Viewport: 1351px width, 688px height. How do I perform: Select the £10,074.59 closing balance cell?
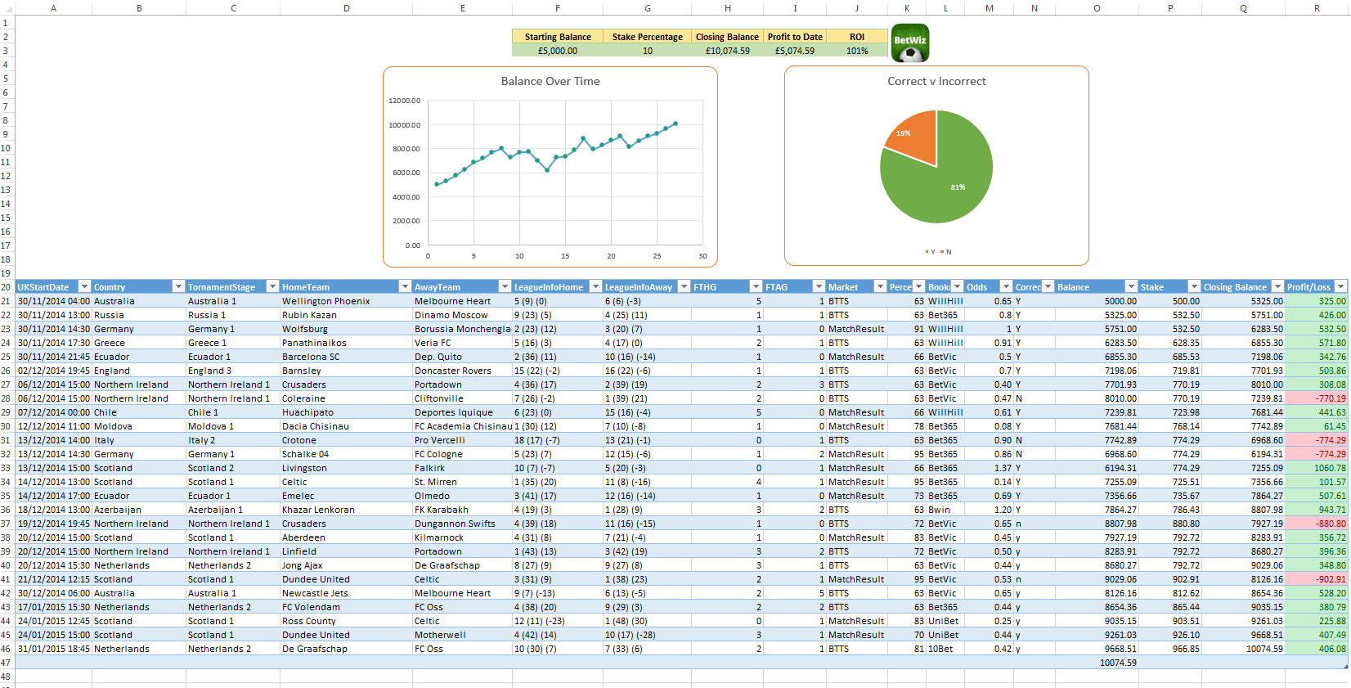728,51
